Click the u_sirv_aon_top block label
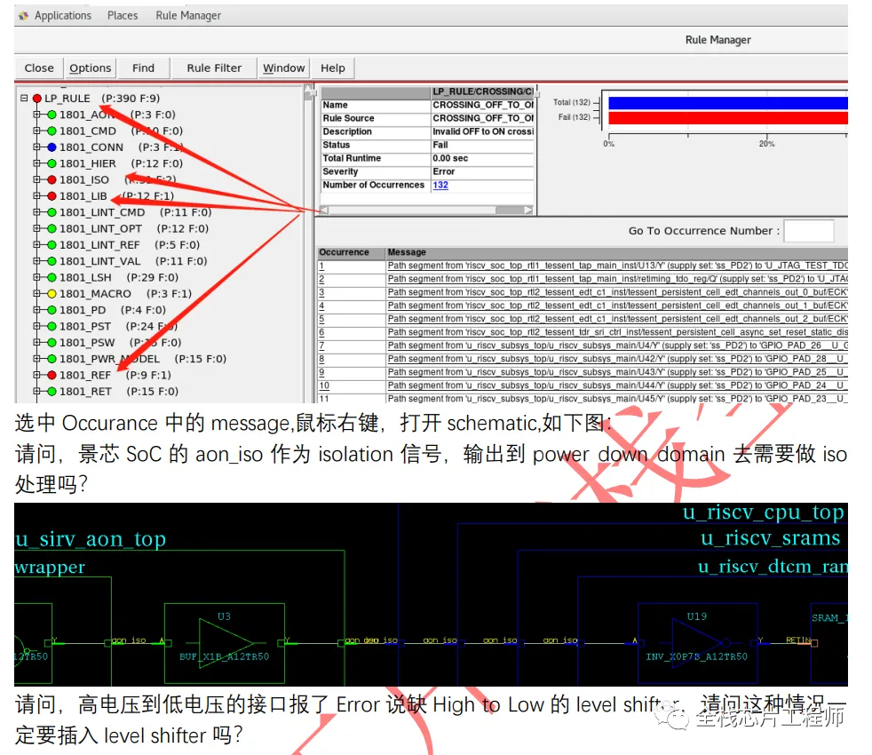This screenshot has width=872, height=755. tap(91, 538)
